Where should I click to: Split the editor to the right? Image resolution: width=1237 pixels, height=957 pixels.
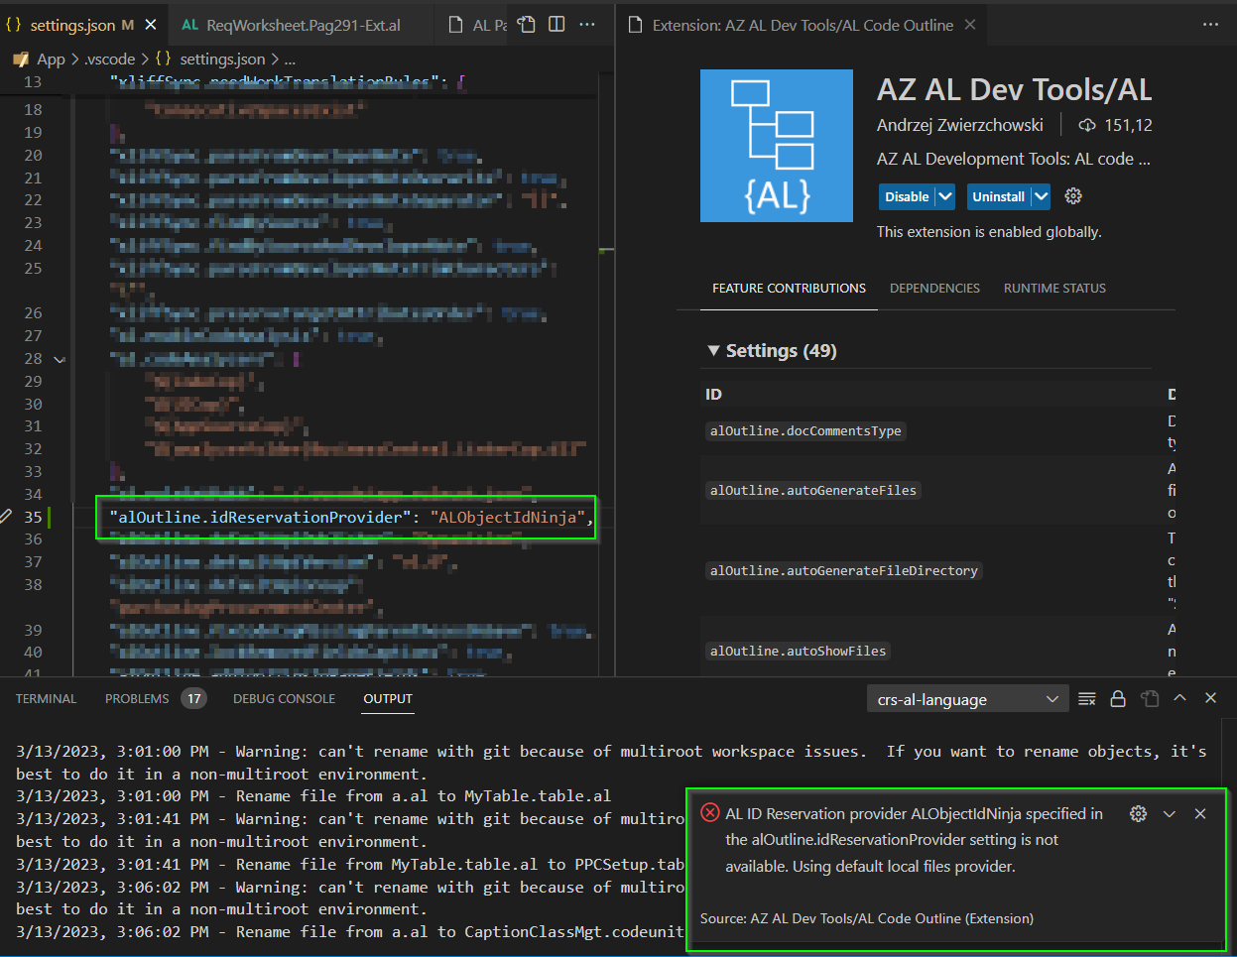click(x=557, y=25)
